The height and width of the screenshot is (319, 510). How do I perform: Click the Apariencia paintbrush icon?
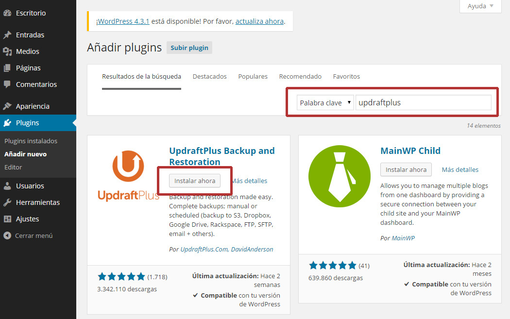[7, 106]
